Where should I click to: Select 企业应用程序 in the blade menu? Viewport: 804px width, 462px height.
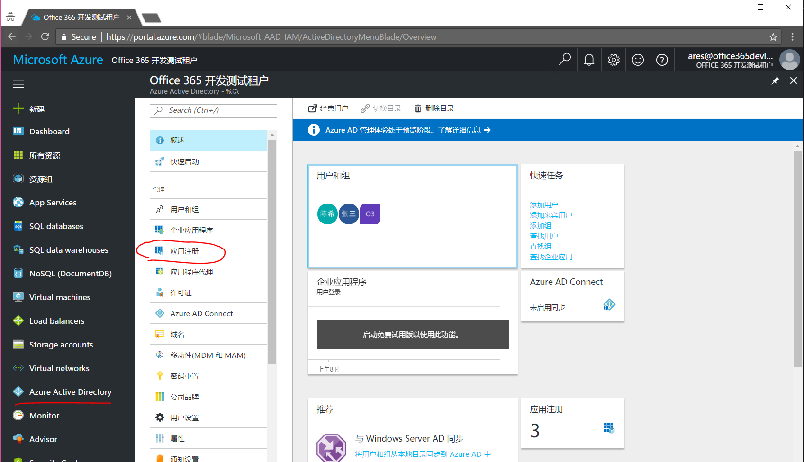[208, 230]
